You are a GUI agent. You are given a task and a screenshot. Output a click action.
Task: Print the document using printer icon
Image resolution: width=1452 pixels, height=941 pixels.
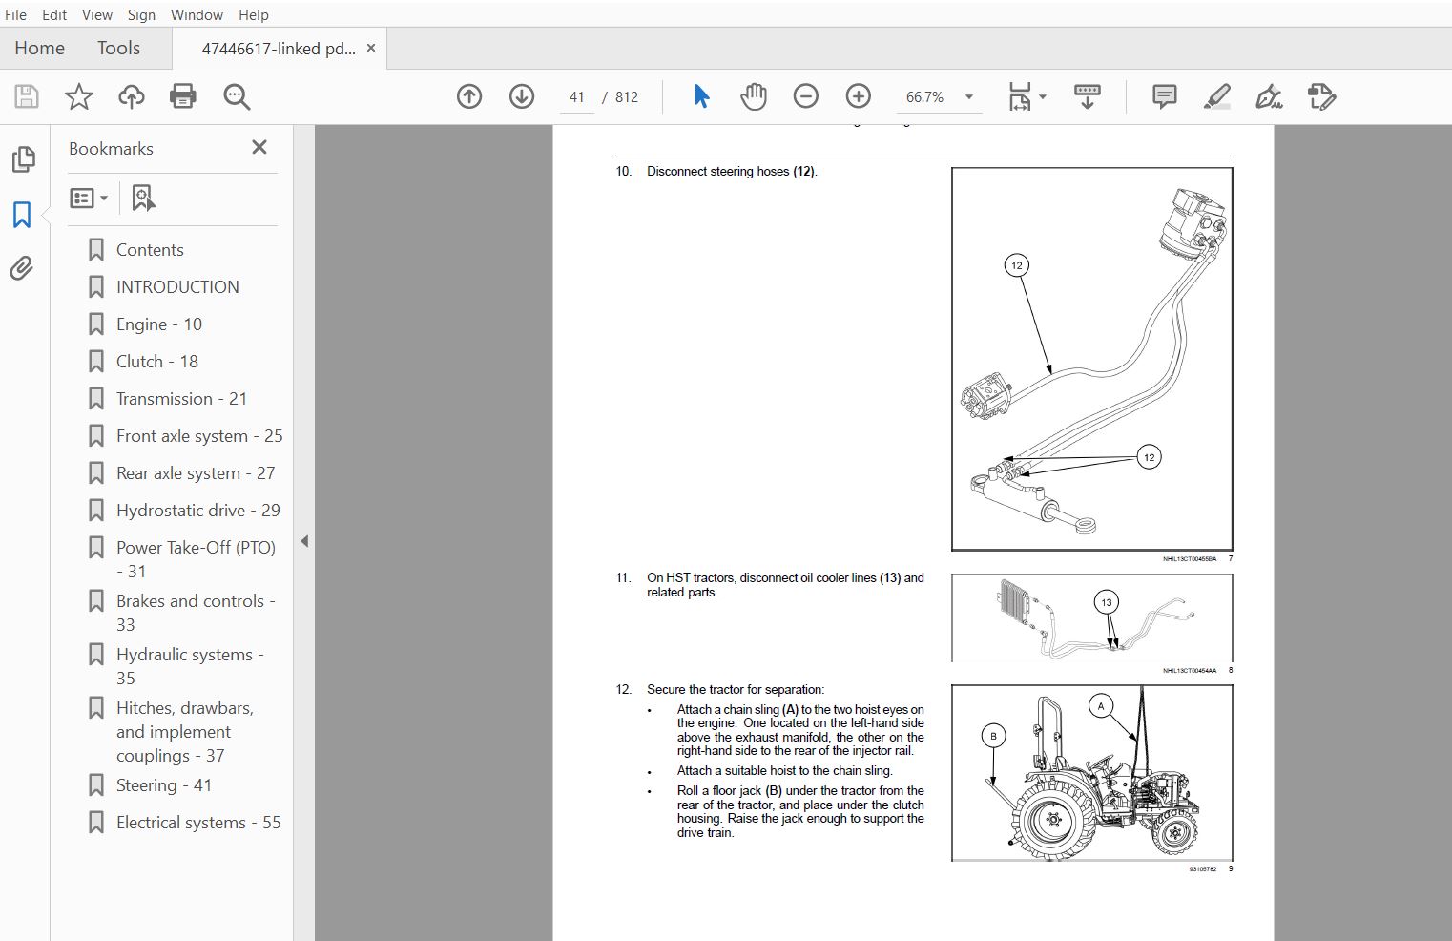(182, 96)
